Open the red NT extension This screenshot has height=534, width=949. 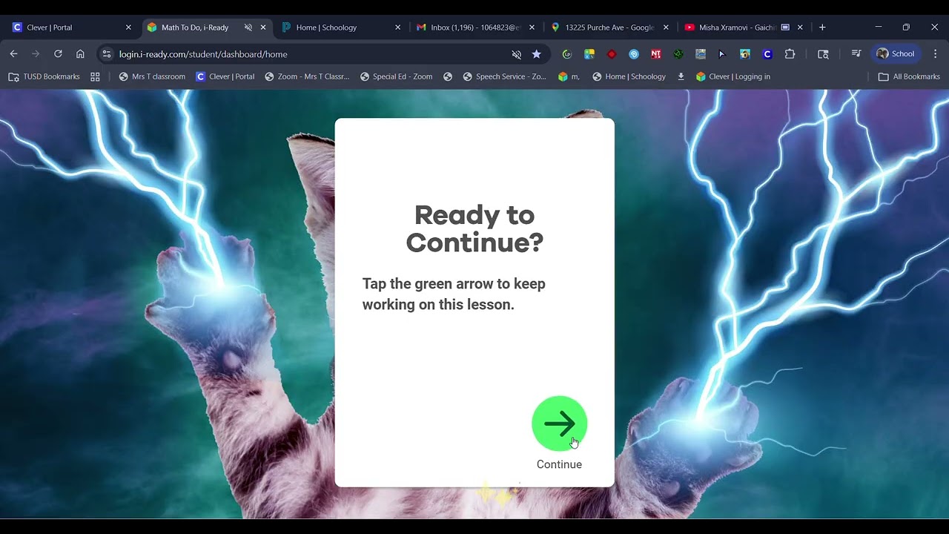pos(655,54)
